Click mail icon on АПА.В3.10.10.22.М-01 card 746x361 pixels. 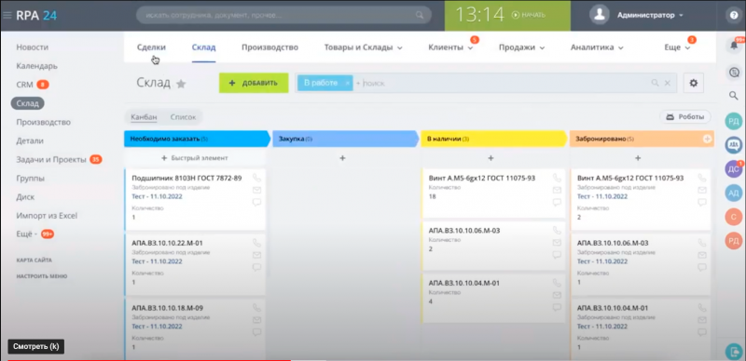pyautogui.click(x=257, y=255)
